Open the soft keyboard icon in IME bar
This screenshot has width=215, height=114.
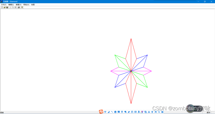click(x=136, y=112)
